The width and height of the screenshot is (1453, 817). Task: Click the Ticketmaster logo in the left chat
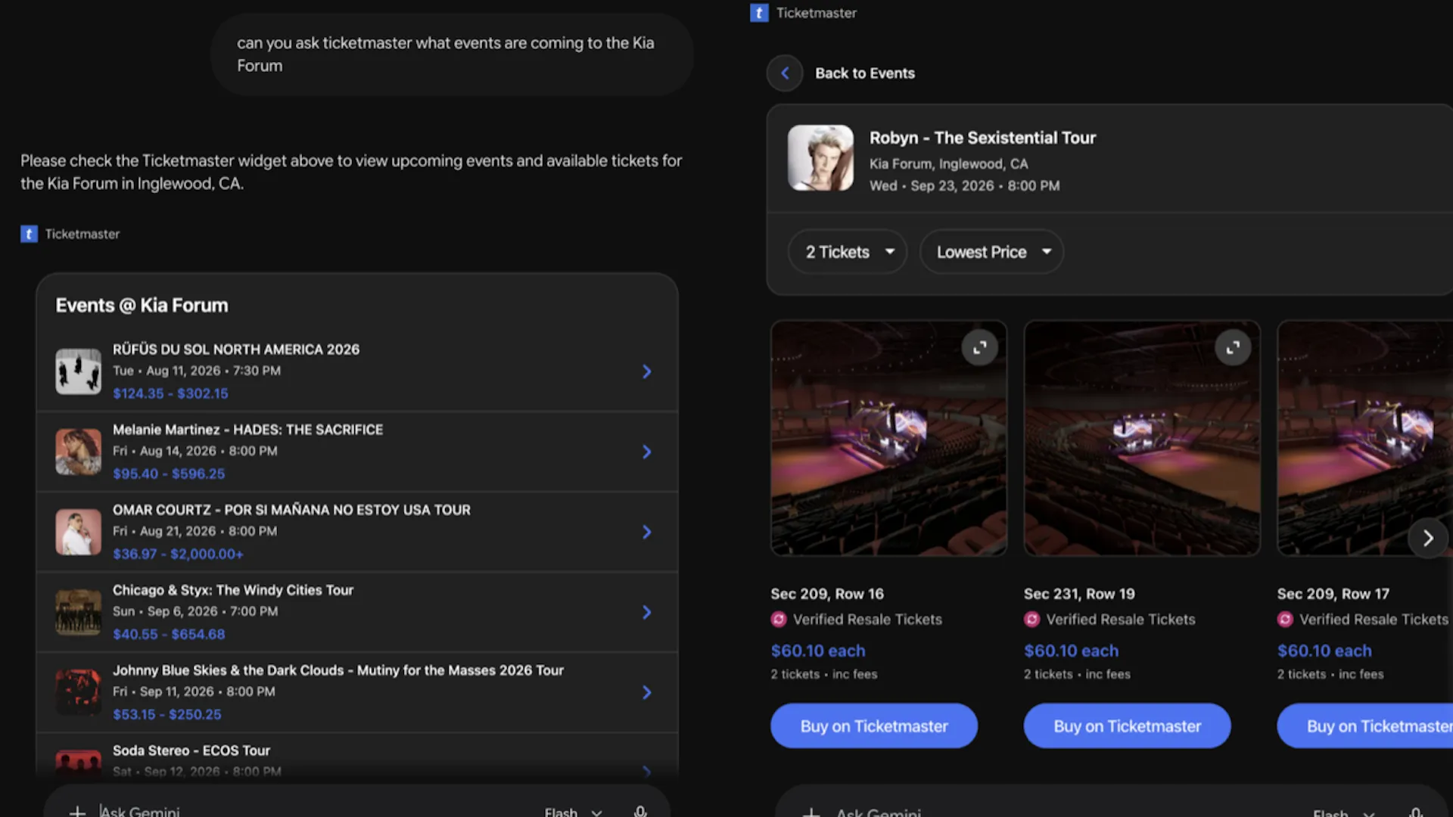coord(29,234)
